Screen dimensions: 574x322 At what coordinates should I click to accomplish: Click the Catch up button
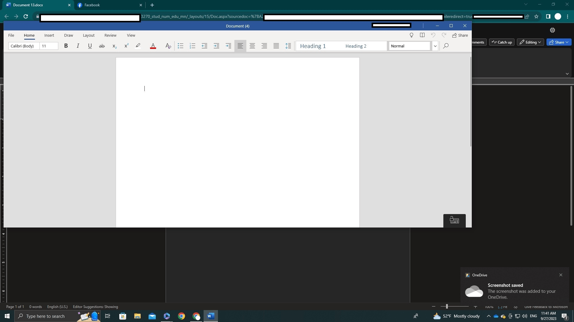[502, 42]
